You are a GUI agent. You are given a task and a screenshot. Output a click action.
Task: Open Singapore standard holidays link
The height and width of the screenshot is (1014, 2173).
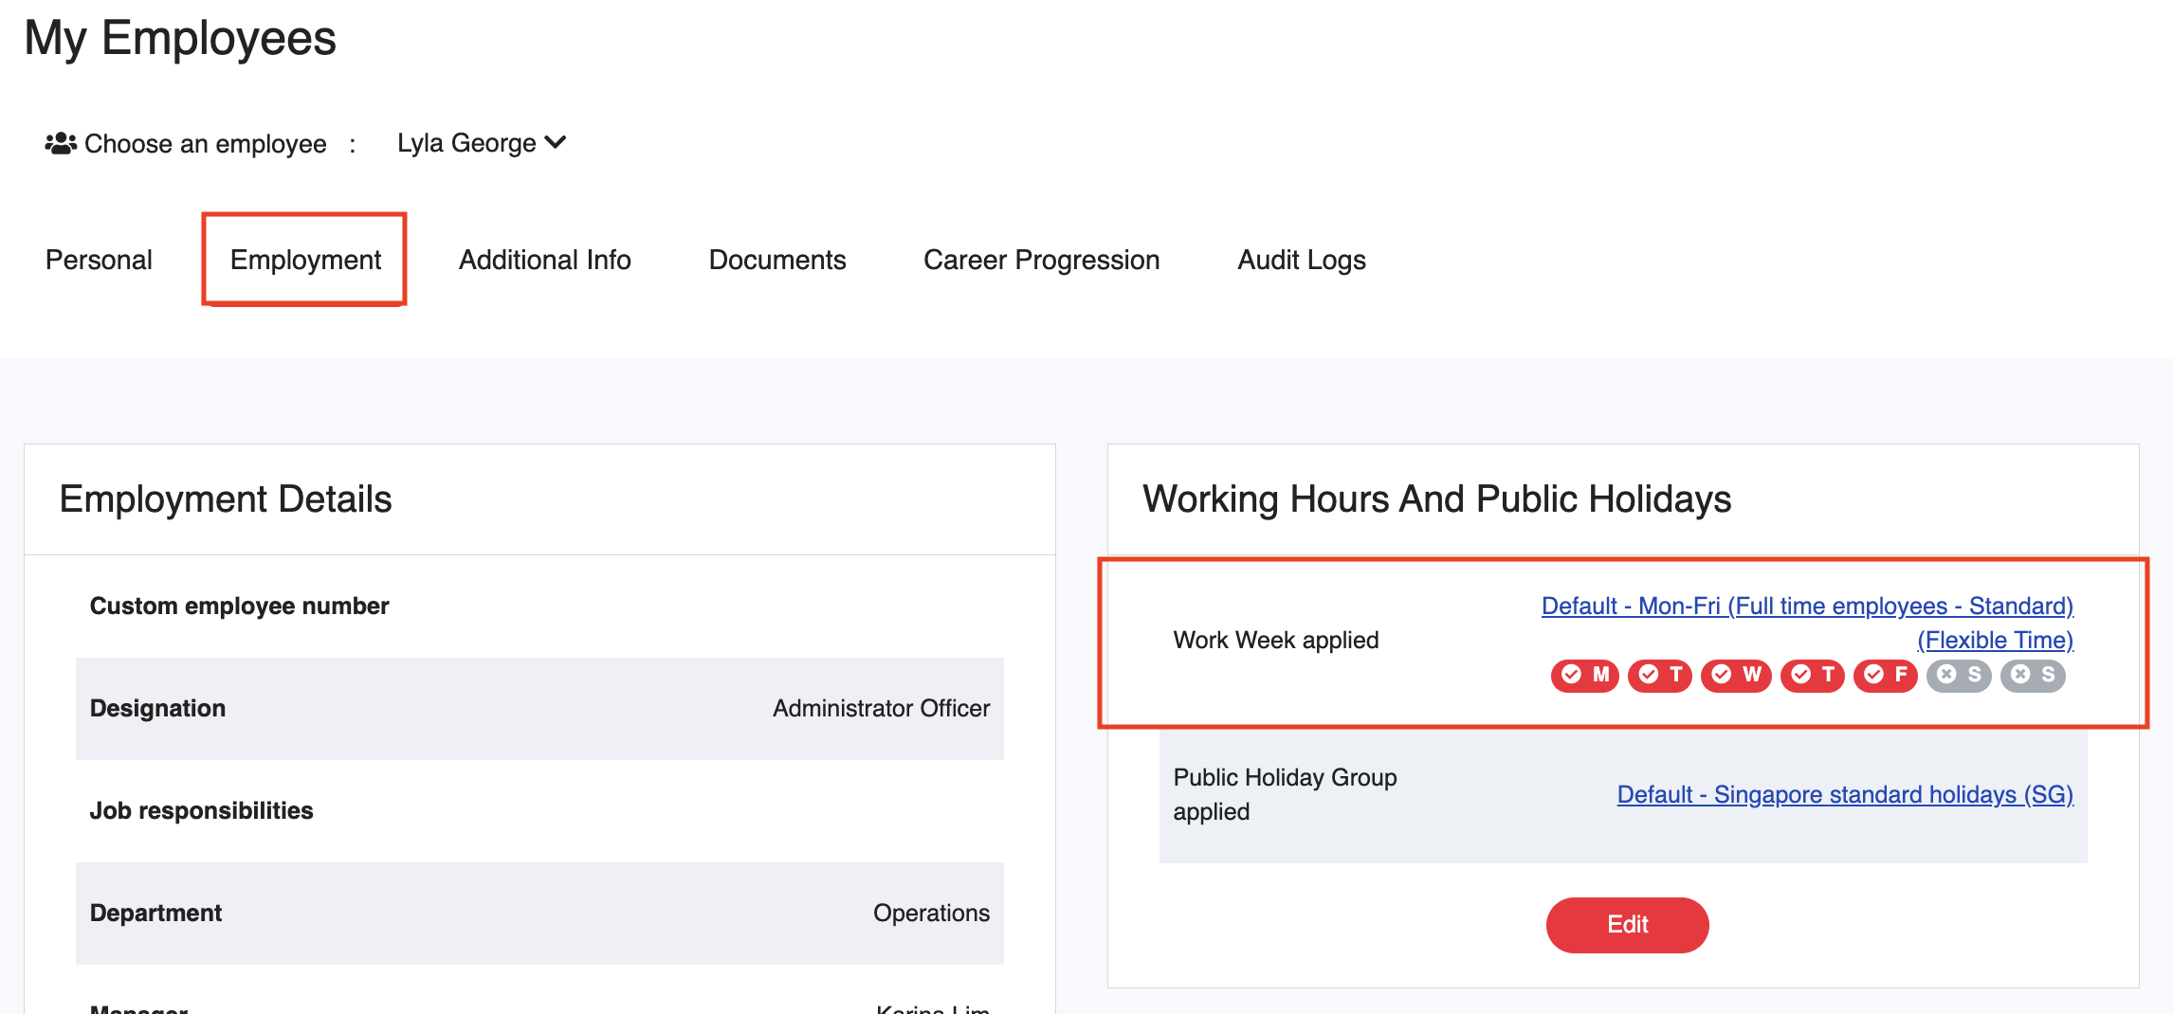pos(1845,794)
